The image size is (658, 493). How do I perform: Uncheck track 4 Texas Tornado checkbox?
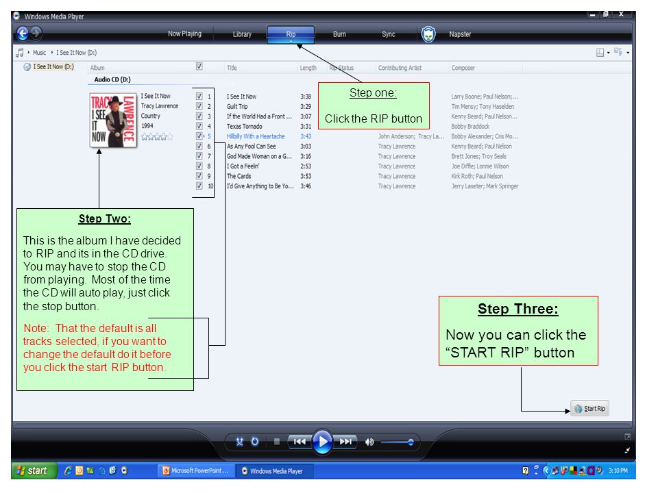tap(199, 126)
